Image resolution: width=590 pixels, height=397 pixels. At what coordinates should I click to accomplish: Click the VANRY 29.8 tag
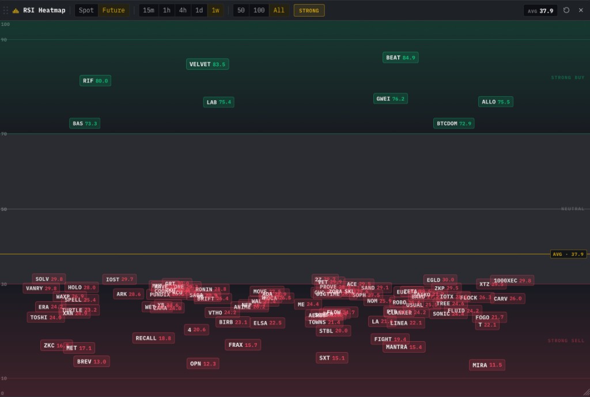(x=41, y=288)
